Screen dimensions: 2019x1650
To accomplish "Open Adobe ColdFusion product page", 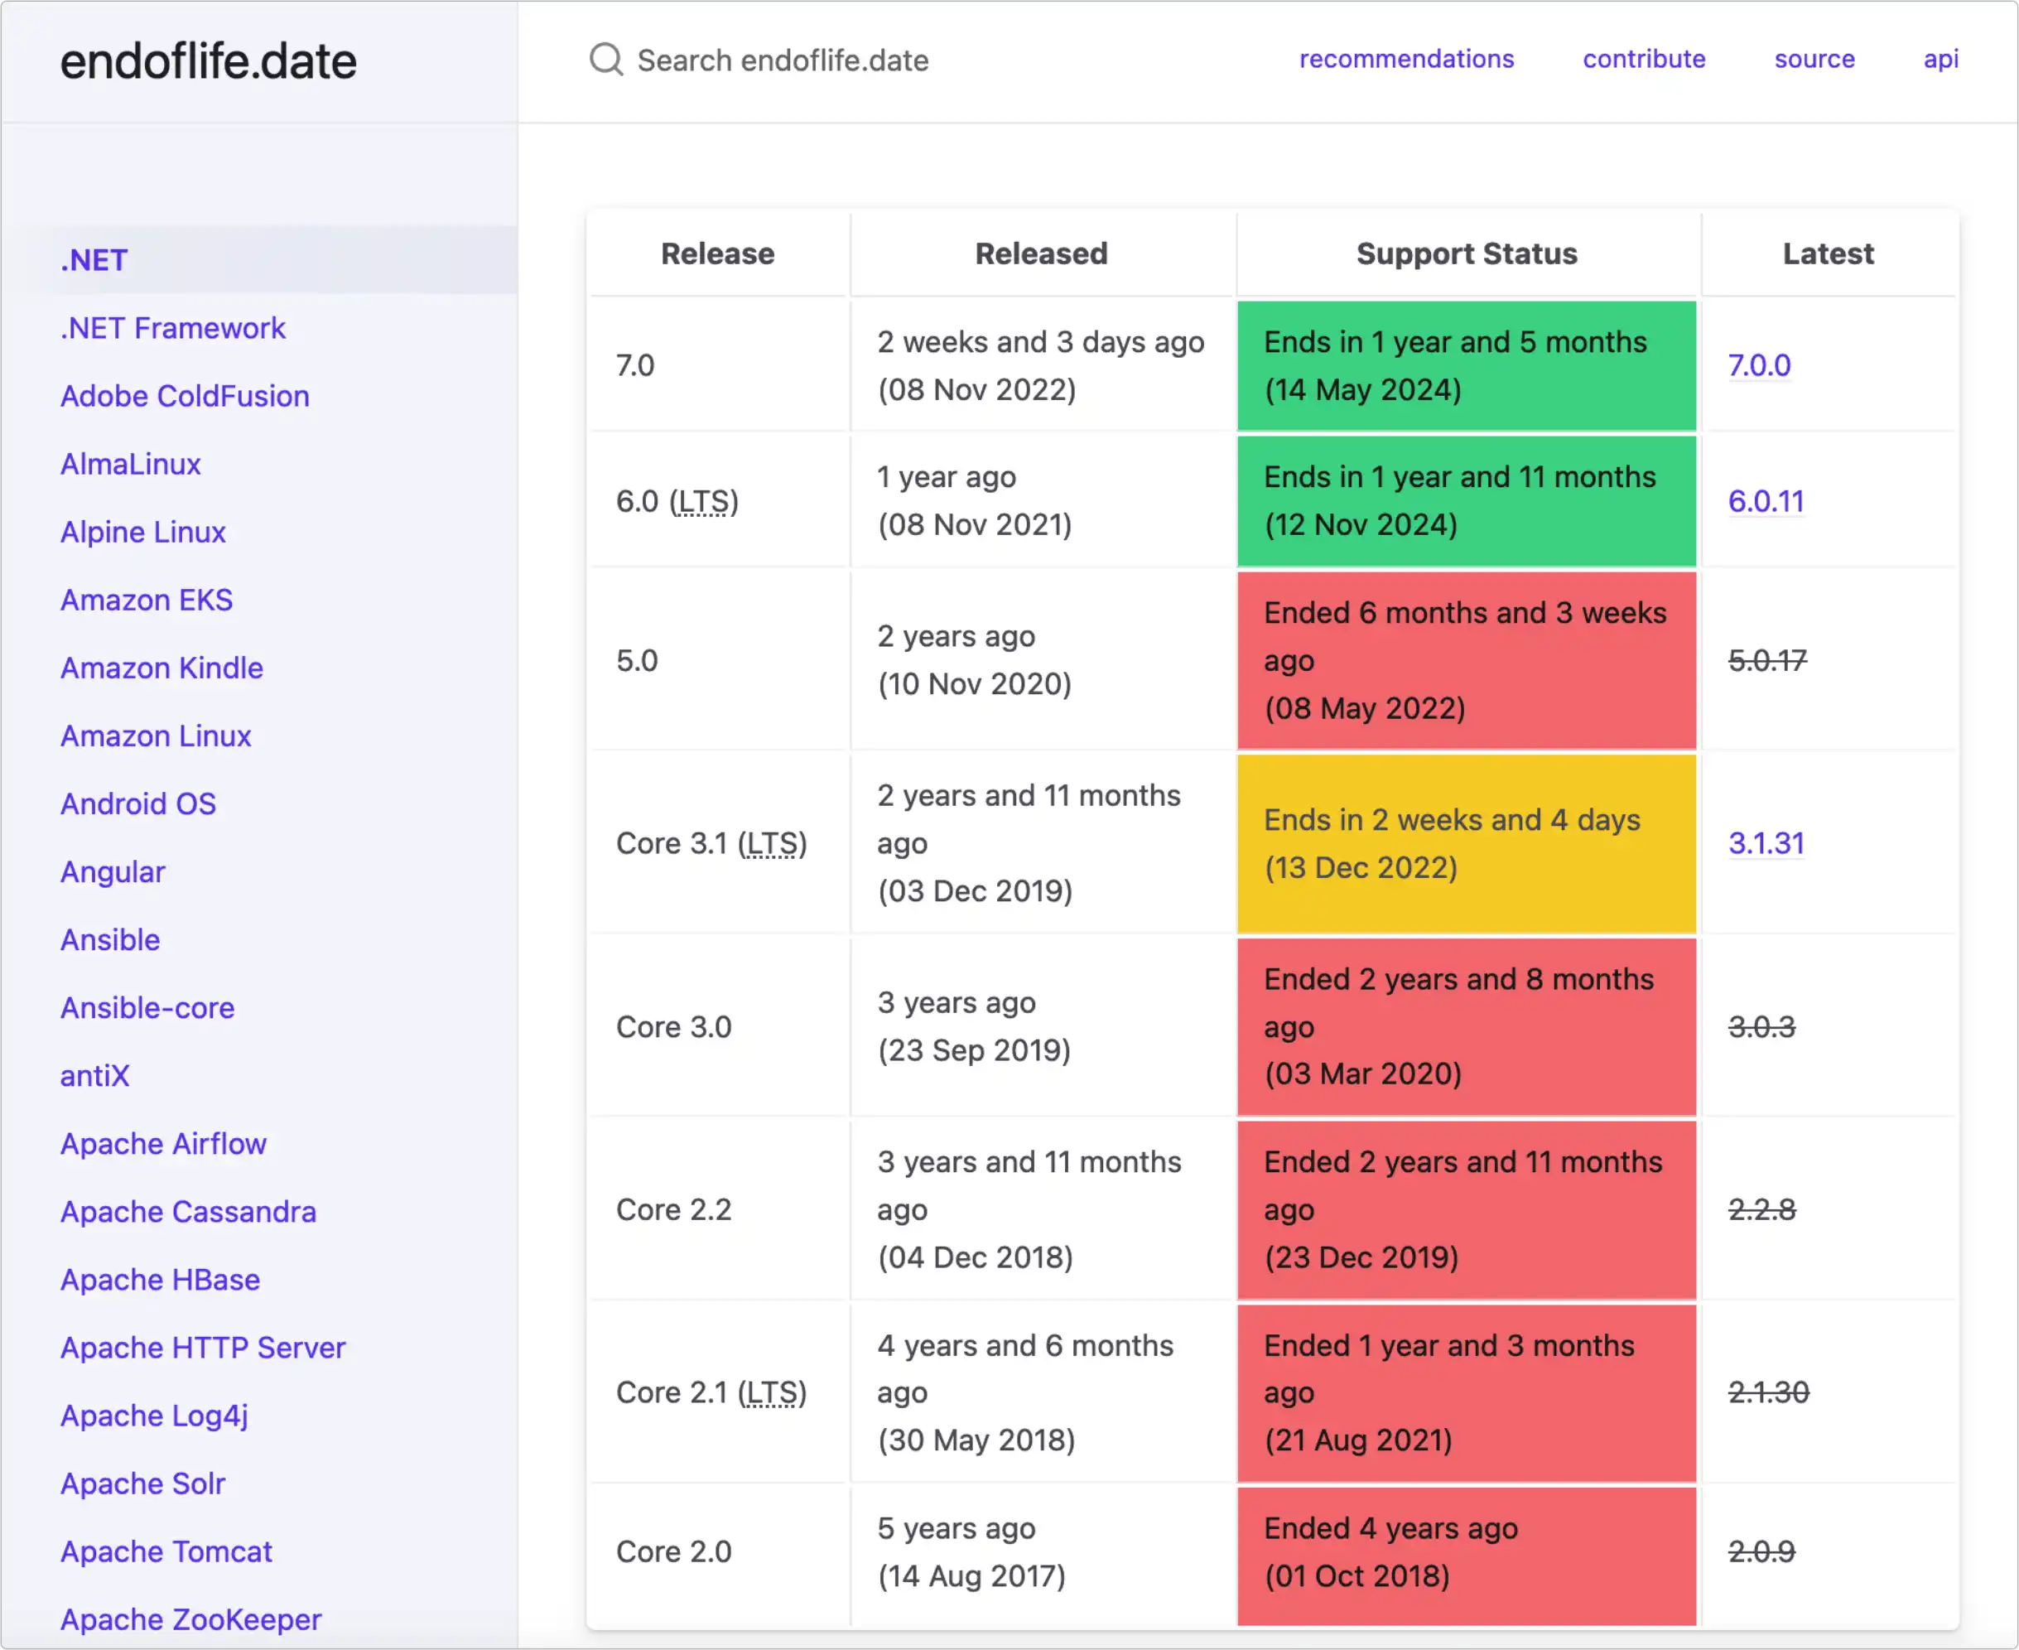I will pyautogui.click(x=185, y=395).
